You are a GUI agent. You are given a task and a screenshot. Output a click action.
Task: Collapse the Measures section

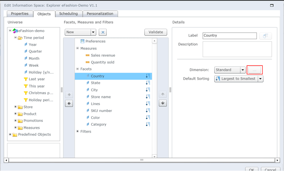coord(77,48)
